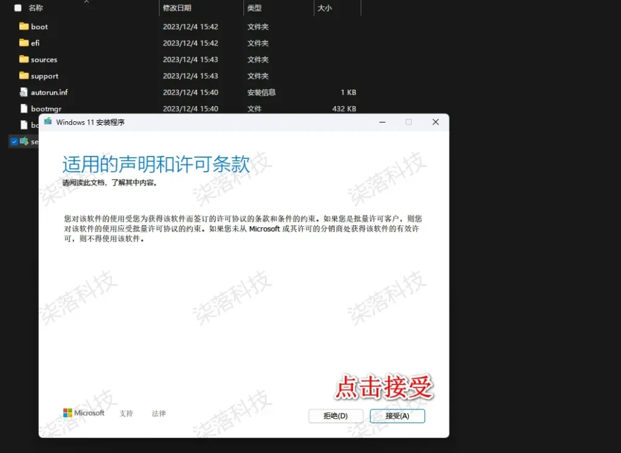Image resolution: width=621 pixels, height=453 pixels.
Task: Close the Windows 11 setup window
Action: tap(435, 122)
